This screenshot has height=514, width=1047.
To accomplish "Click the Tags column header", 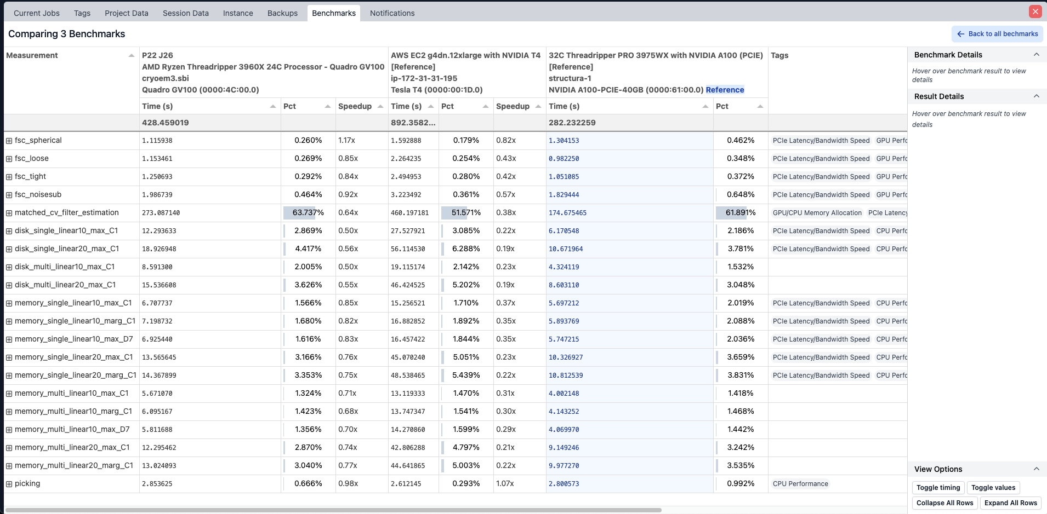I will 779,55.
